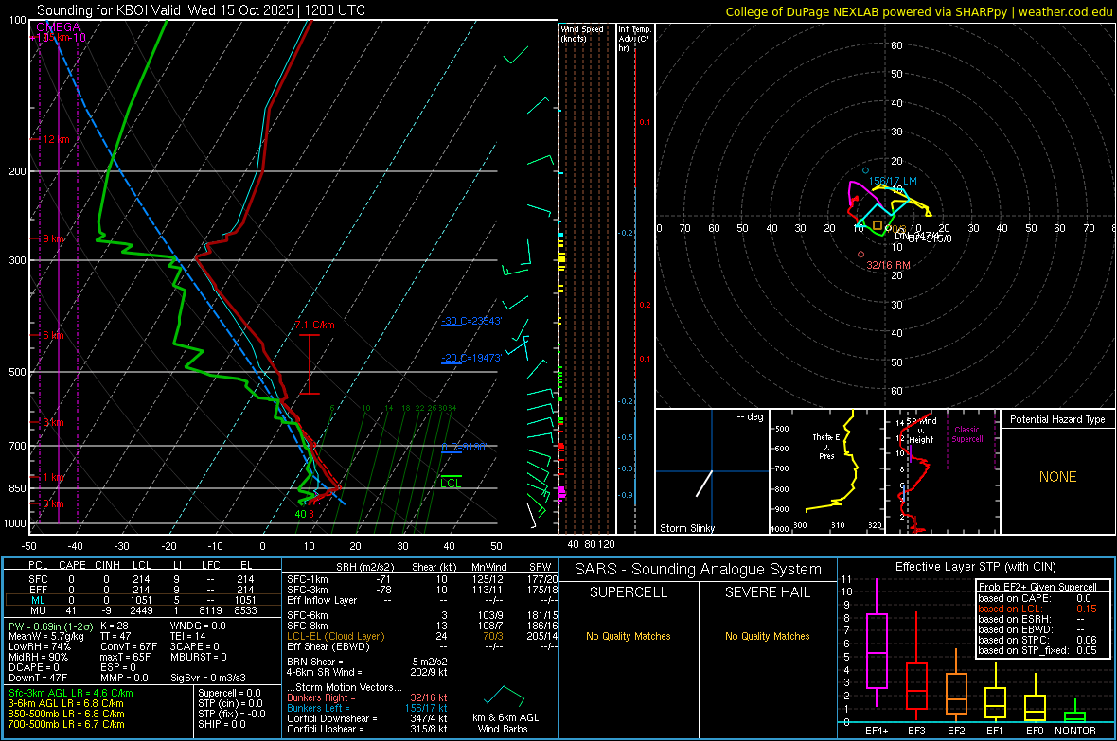
Task: Click the 32/16 RM hodograph label
Action: 888,265
